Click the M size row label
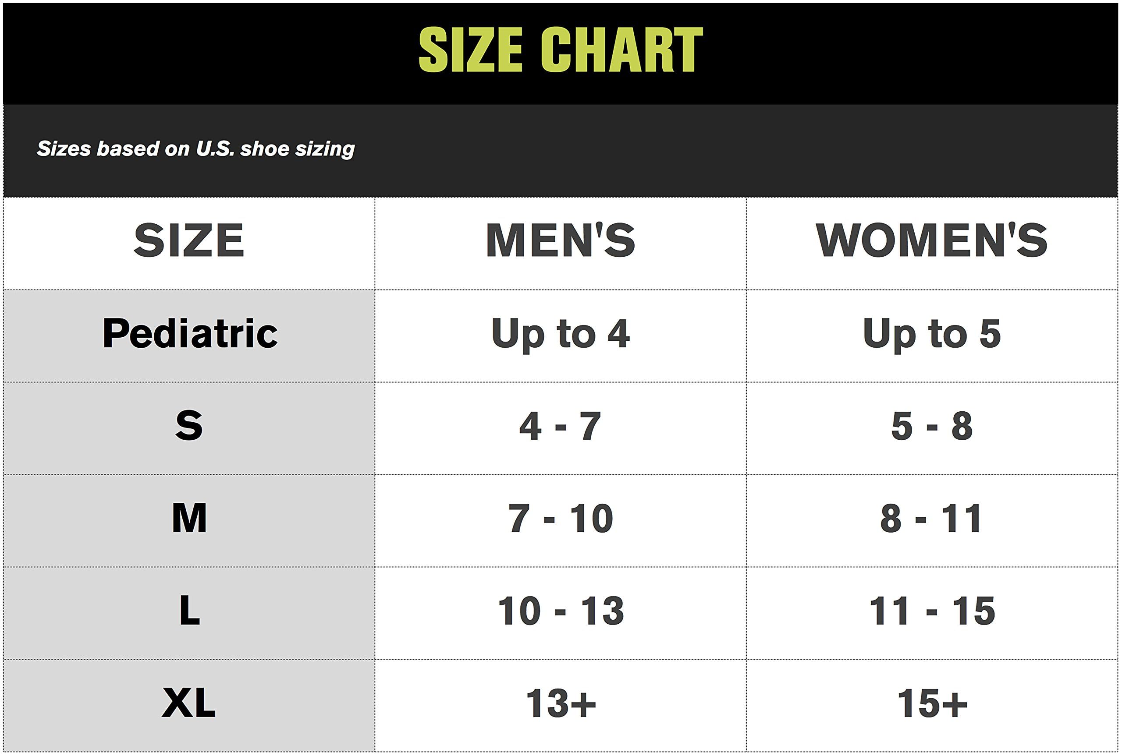The image size is (1122, 756). [x=189, y=518]
